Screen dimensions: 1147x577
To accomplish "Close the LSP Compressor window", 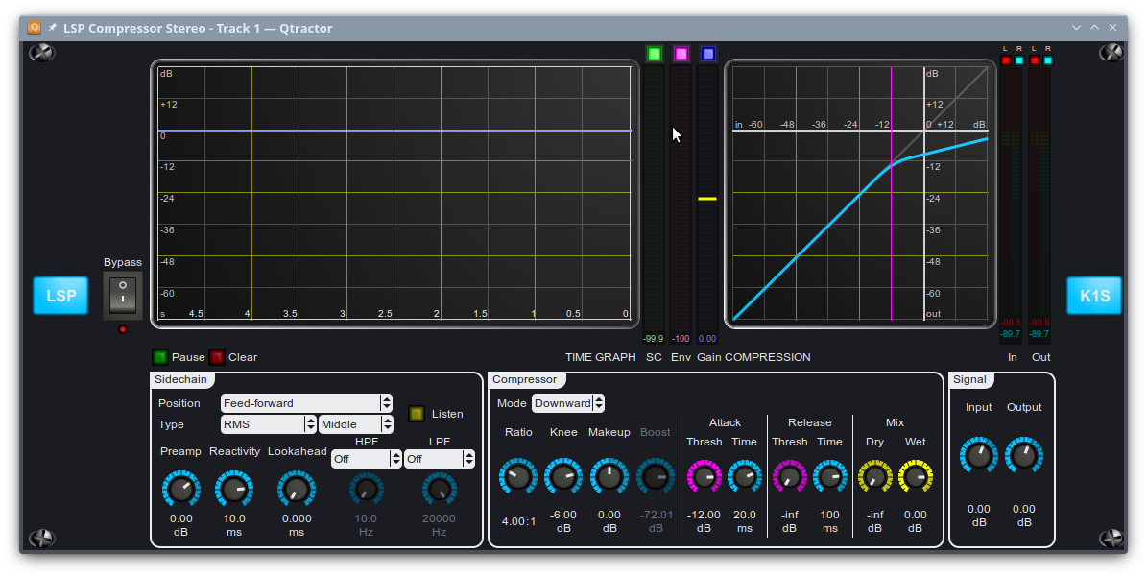I will pyautogui.click(x=1112, y=28).
